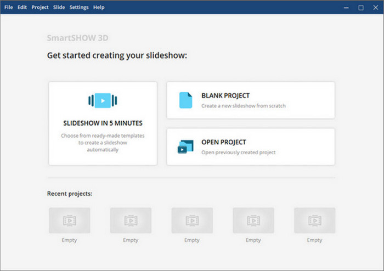This screenshot has height=271, width=384.
Task: Minimize the SmartSHOW 3D window
Action: 346,8
